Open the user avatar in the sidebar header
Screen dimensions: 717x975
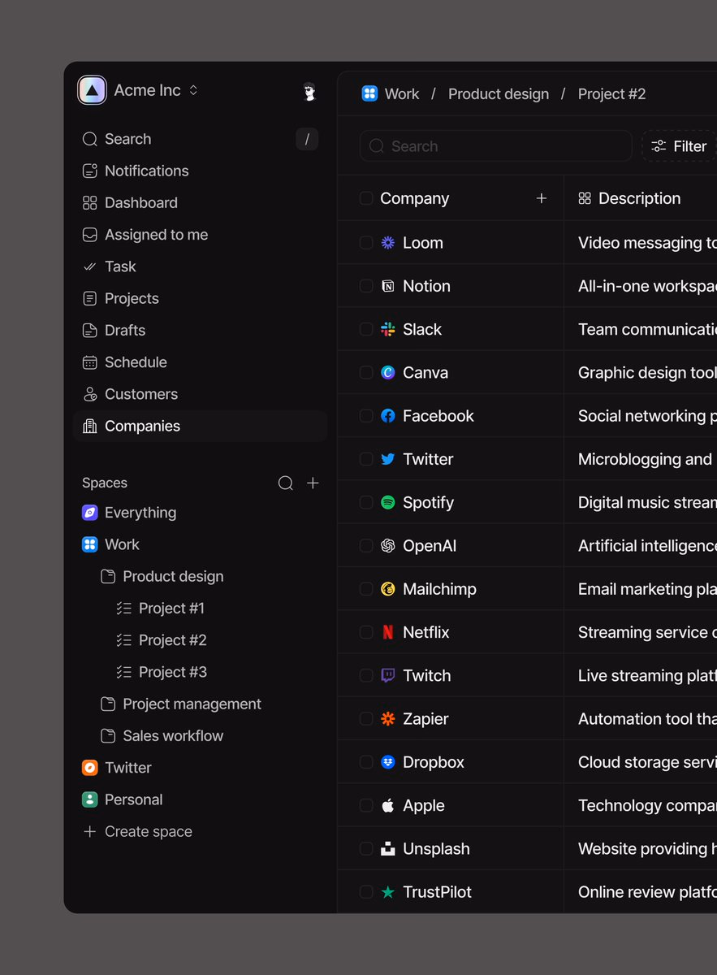click(309, 92)
